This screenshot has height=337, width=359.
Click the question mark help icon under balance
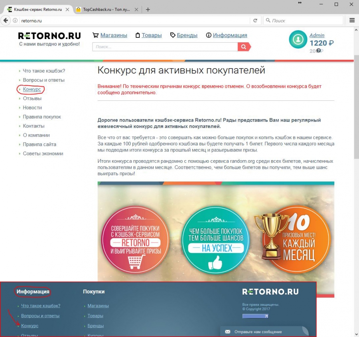click(x=318, y=51)
